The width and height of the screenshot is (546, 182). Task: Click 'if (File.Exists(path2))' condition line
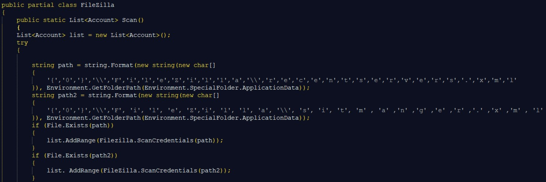(x=74, y=156)
